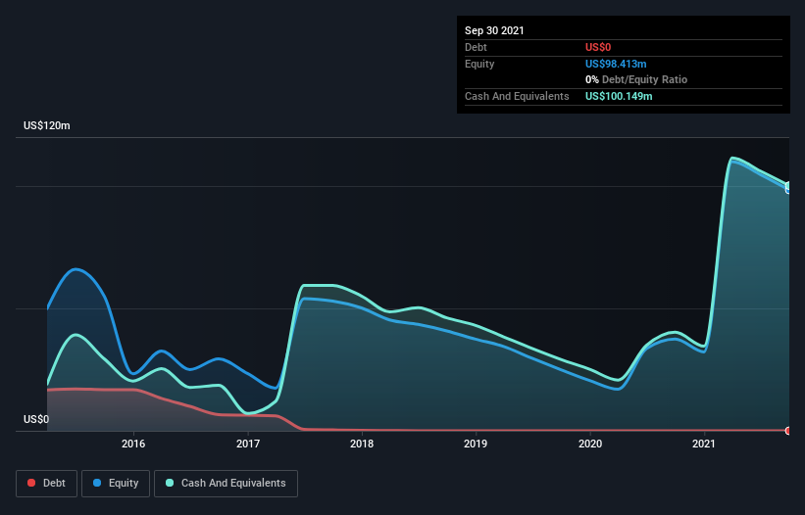
Task: Click the 0% Debt/Equity Ratio text
Action: click(636, 80)
